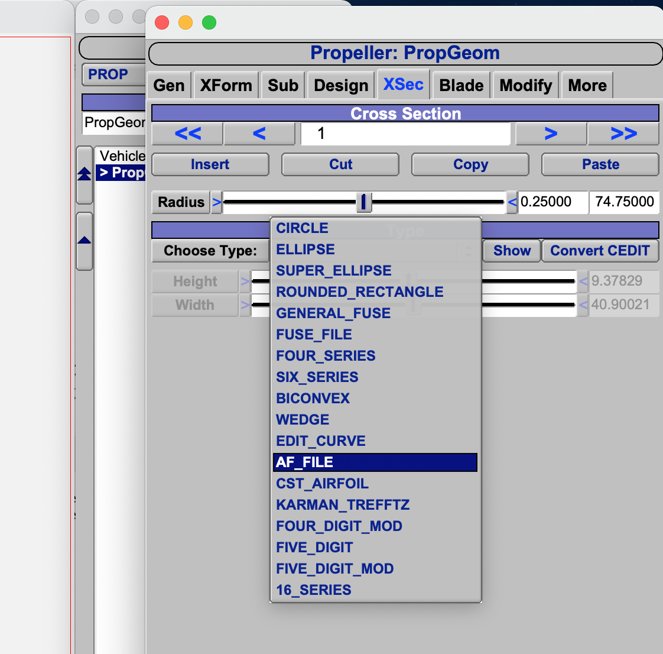The height and width of the screenshot is (654, 663).
Task: Go to previous cross section arrow
Action: click(259, 134)
